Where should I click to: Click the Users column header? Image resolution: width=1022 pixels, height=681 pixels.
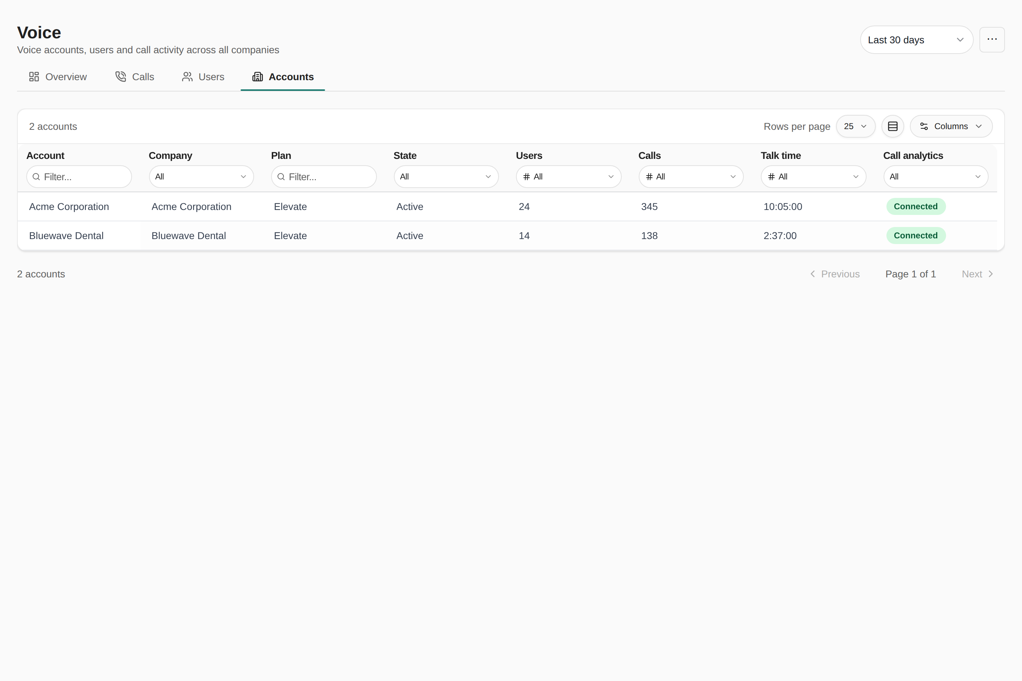(x=529, y=155)
